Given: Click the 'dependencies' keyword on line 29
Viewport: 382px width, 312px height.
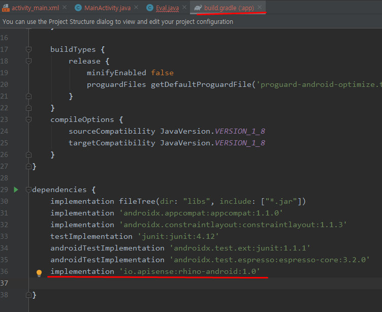Looking at the screenshot, I should coord(59,190).
